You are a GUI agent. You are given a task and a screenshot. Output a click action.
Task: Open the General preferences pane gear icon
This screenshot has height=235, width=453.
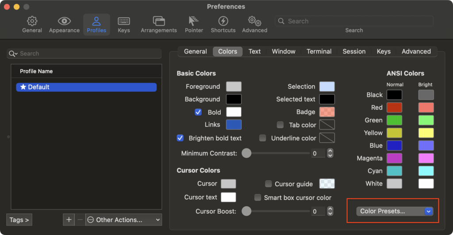32,21
